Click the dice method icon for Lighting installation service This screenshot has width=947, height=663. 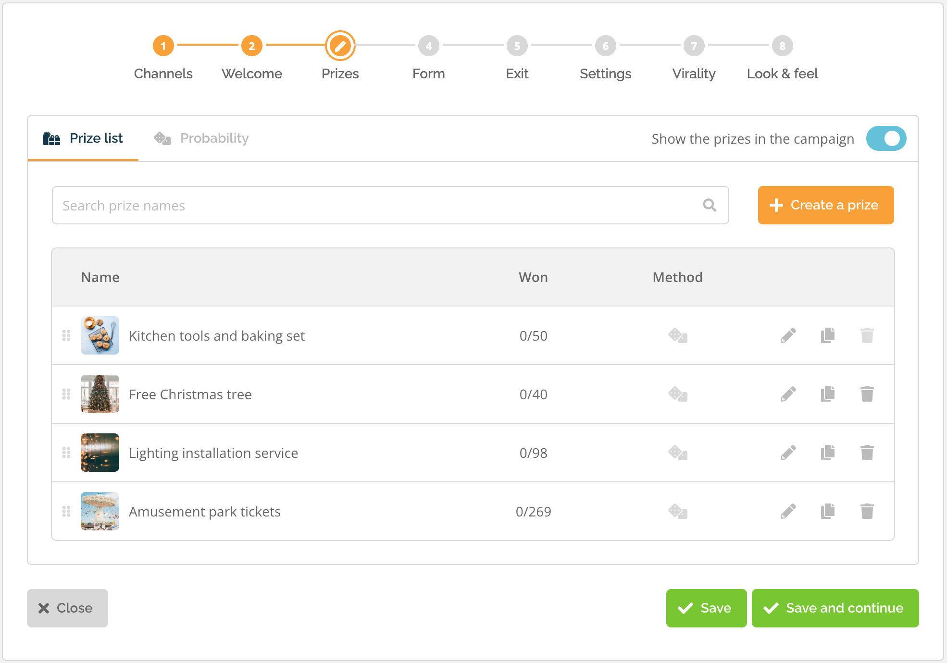coord(678,453)
